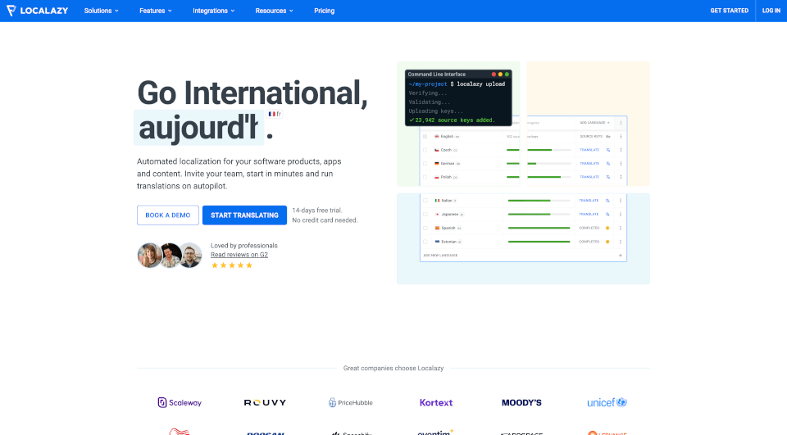This screenshot has width=787, height=435.
Task: Click the unicef logo
Action: [x=607, y=402]
